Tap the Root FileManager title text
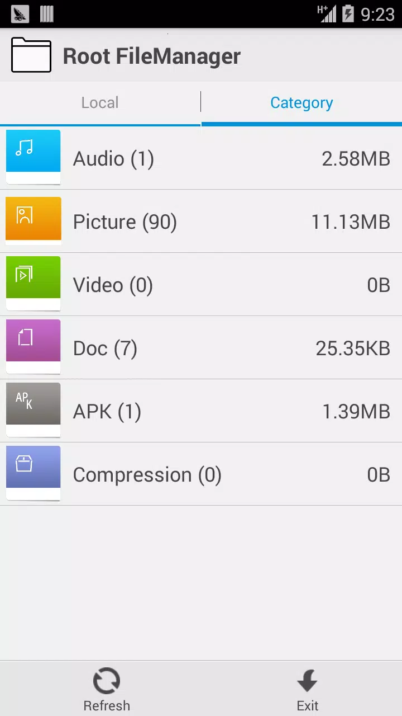Viewport: 402px width, 716px height. coord(152,56)
